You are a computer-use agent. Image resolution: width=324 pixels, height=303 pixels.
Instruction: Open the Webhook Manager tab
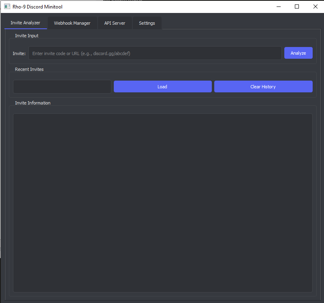72,23
